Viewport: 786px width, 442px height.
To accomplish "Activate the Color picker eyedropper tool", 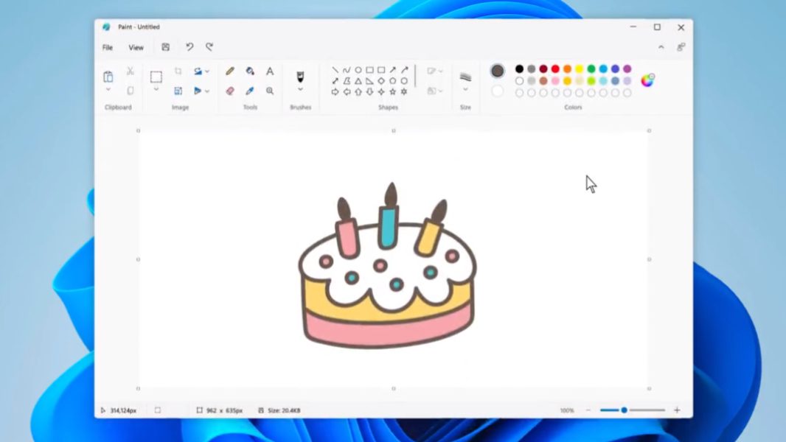I will click(250, 91).
